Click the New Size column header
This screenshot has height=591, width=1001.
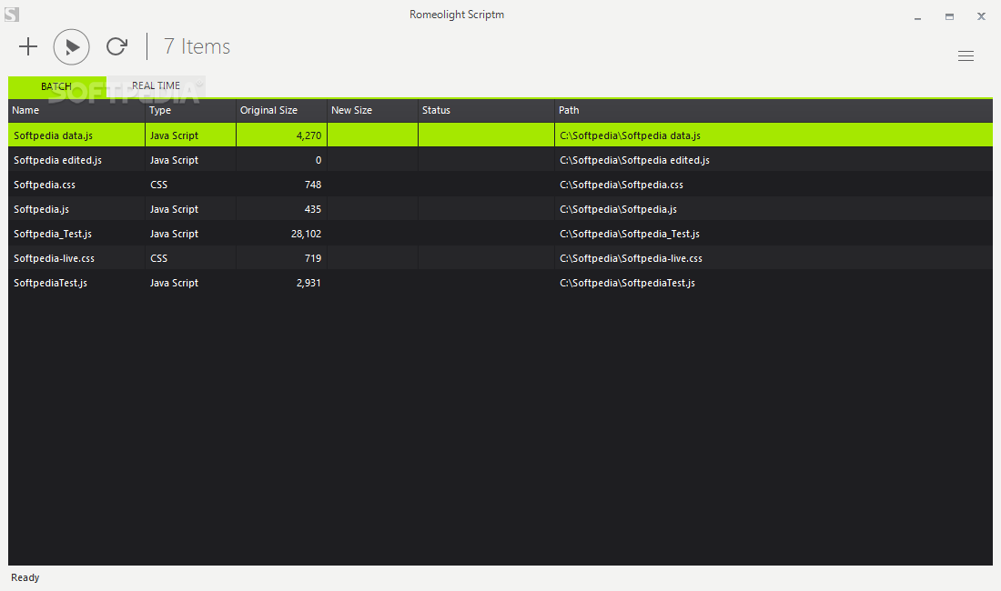click(x=372, y=110)
